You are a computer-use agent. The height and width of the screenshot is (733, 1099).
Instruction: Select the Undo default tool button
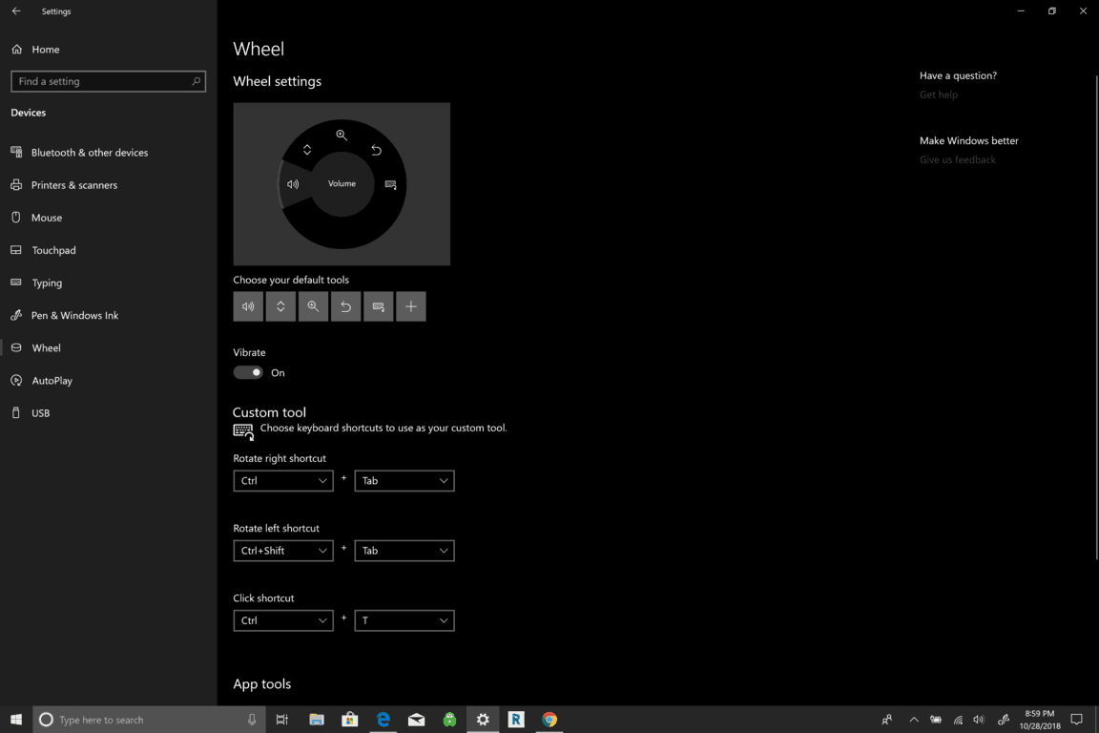pyautogui.click(x=345, y=306)
